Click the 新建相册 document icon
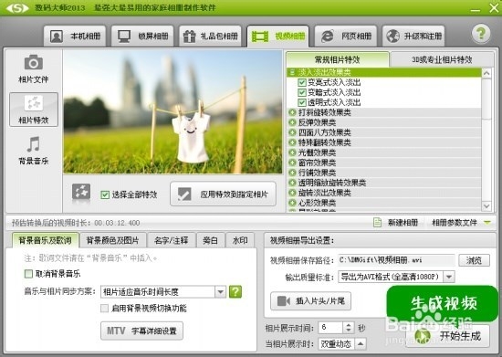This screenshot has height=357, width=502. click(x=378, y=222)
